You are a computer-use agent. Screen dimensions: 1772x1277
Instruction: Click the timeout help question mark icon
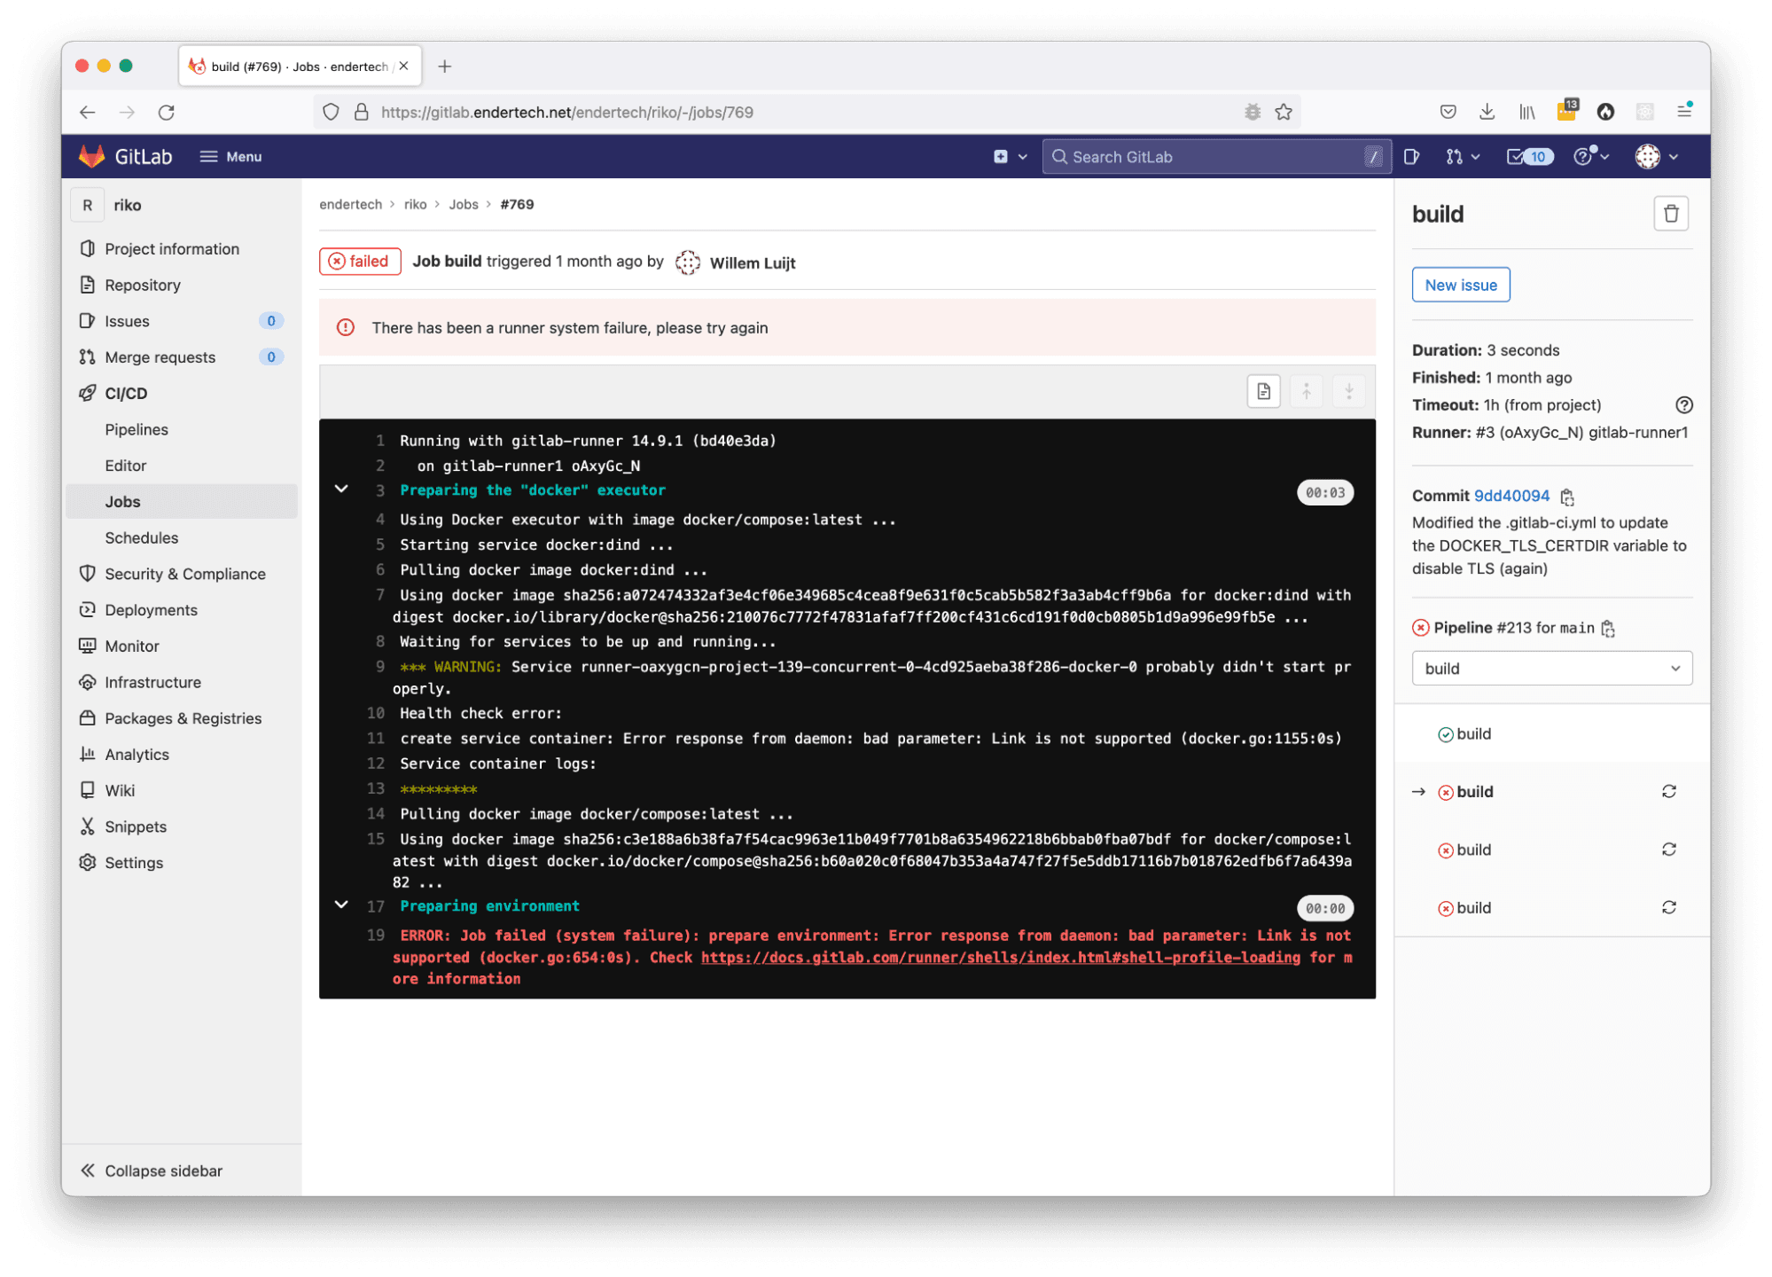pos(1683,405)
